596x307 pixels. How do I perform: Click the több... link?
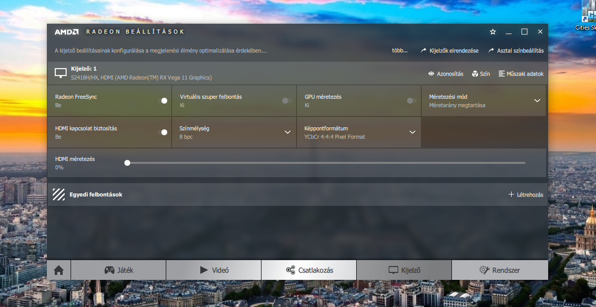point(400,50)
